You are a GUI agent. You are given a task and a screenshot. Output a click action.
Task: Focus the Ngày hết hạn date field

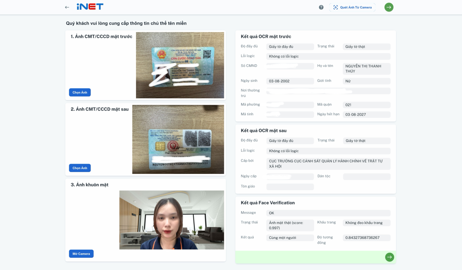click(366, 115)
